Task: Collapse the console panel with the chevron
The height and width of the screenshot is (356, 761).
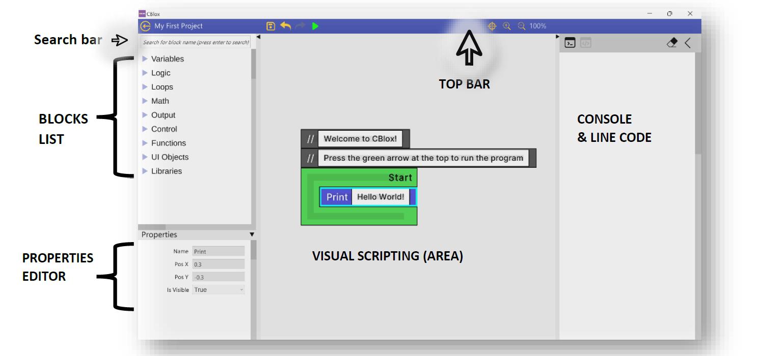Action: tap(688, 43)
